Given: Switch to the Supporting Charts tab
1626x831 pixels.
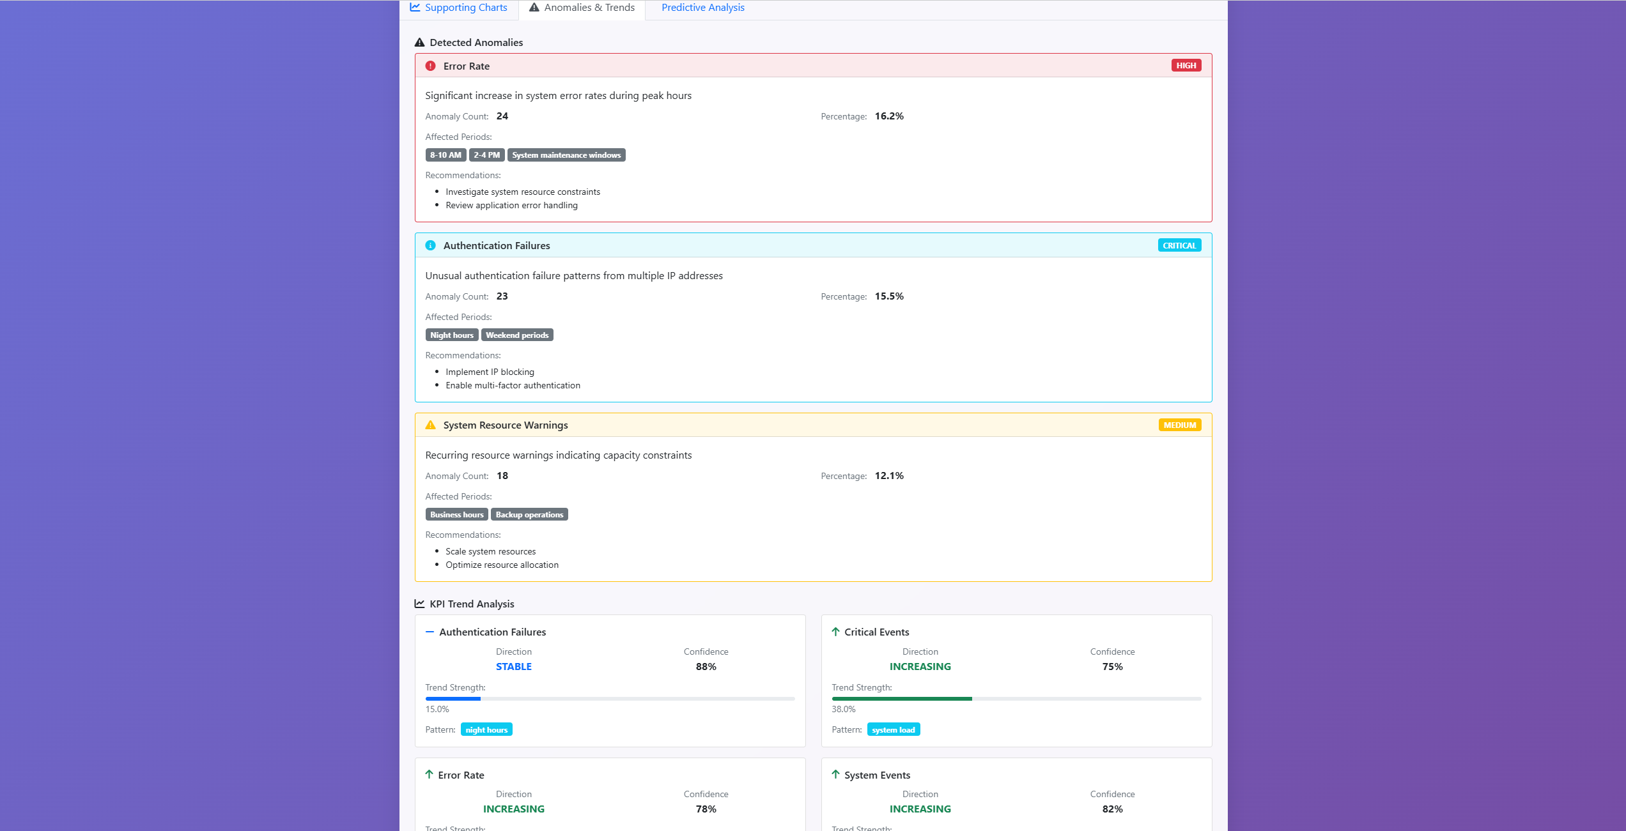Looking at the screenshot, I should [466, 7].
